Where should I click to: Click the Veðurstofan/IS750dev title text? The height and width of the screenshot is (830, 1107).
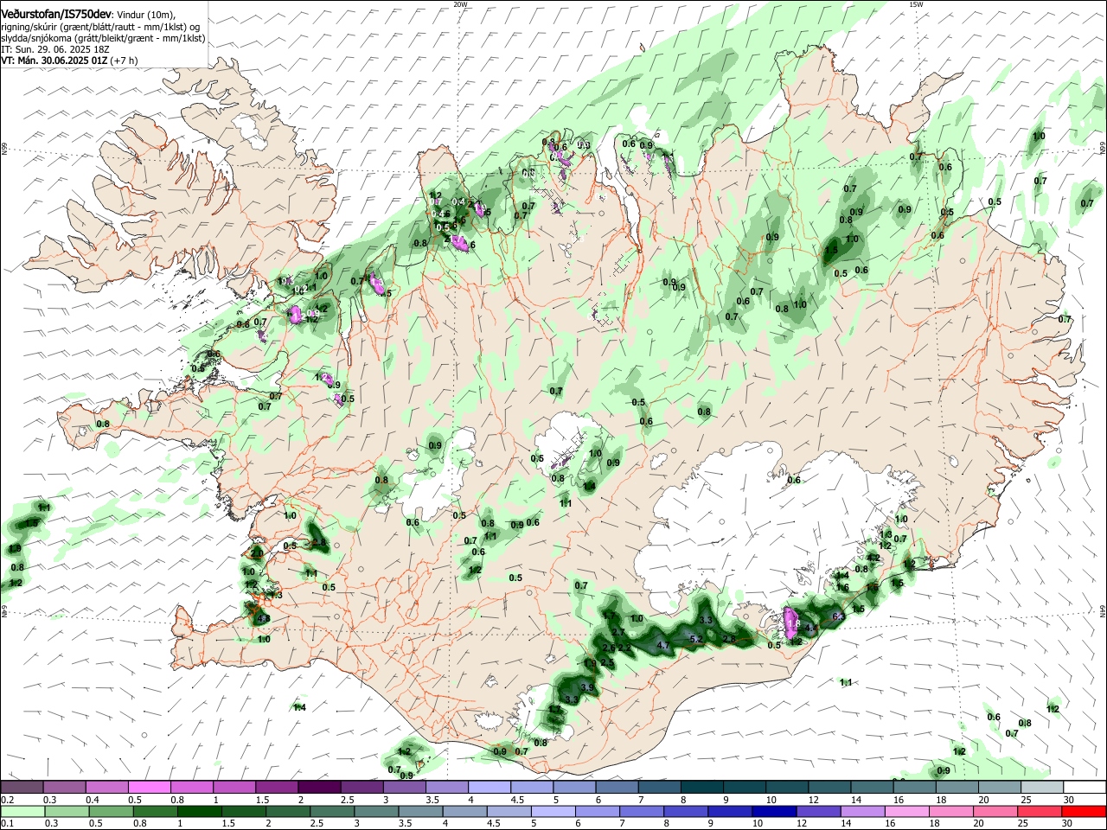click(56, 16)
